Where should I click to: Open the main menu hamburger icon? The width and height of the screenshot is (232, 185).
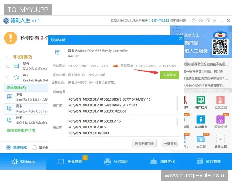(x=214, y=20)
